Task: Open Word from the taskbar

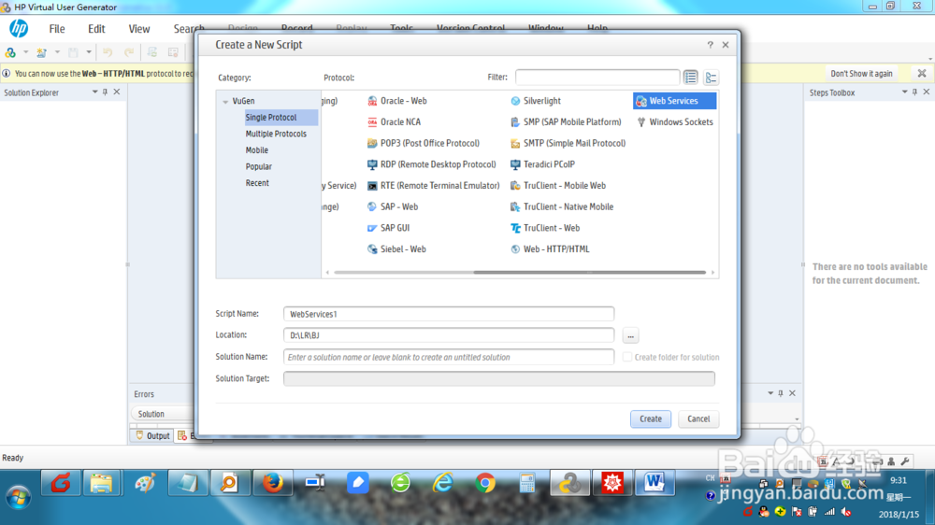Action: [654, 483]
